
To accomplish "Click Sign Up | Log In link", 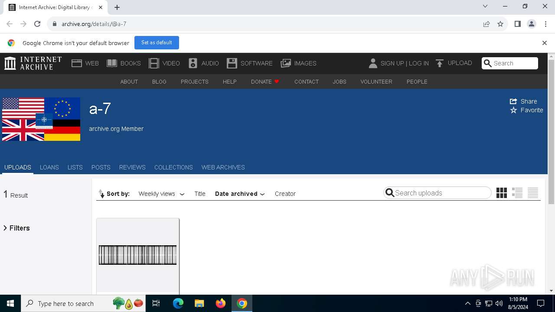I will [405, 63].
